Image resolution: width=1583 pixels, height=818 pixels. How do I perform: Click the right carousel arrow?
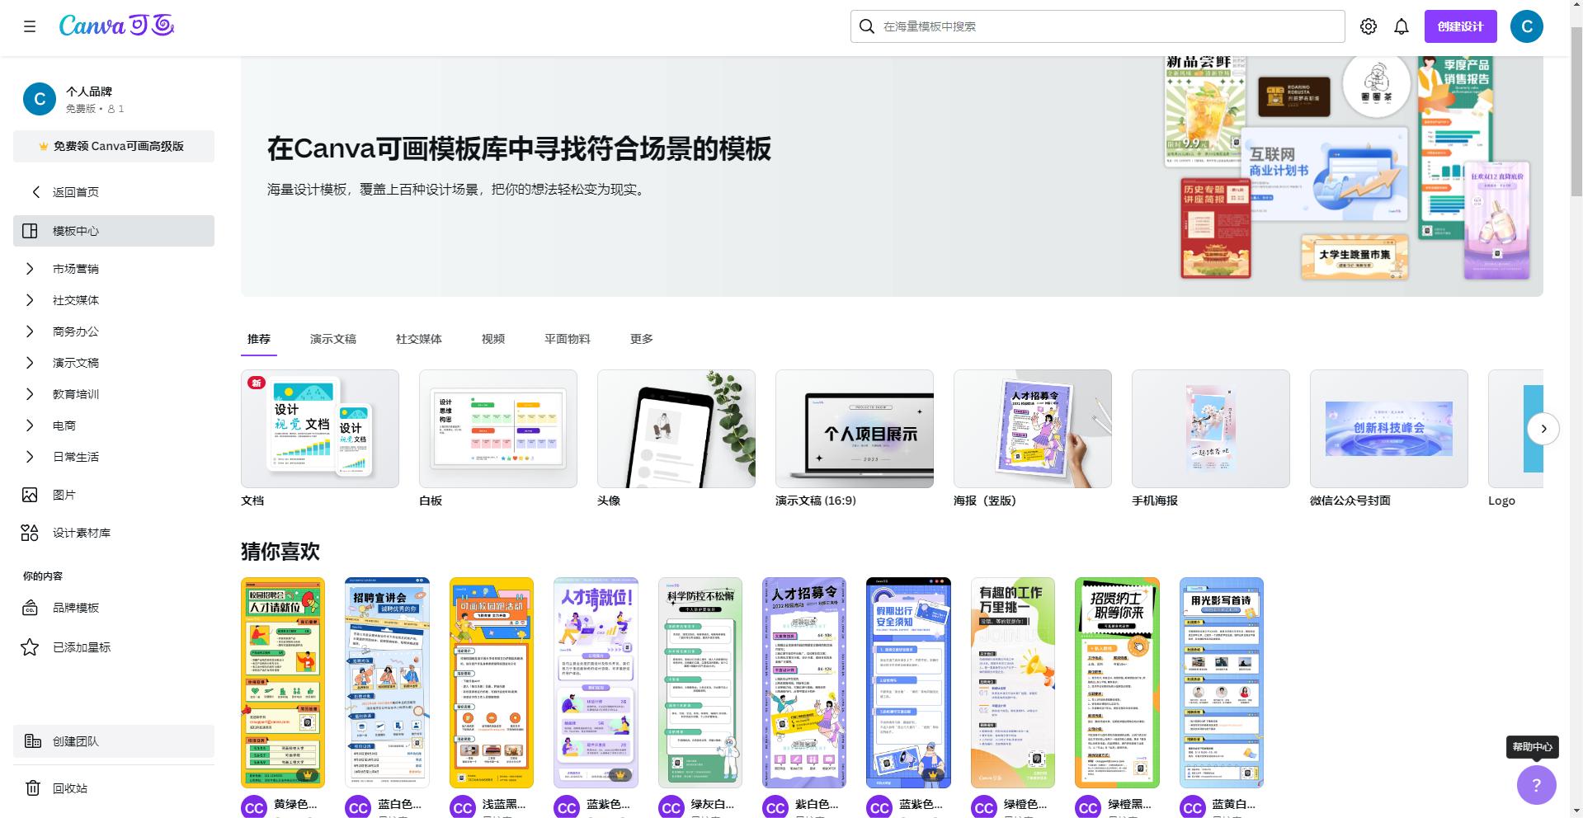1543,428
